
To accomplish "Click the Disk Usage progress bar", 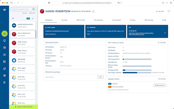I will (x=137, y=73).
